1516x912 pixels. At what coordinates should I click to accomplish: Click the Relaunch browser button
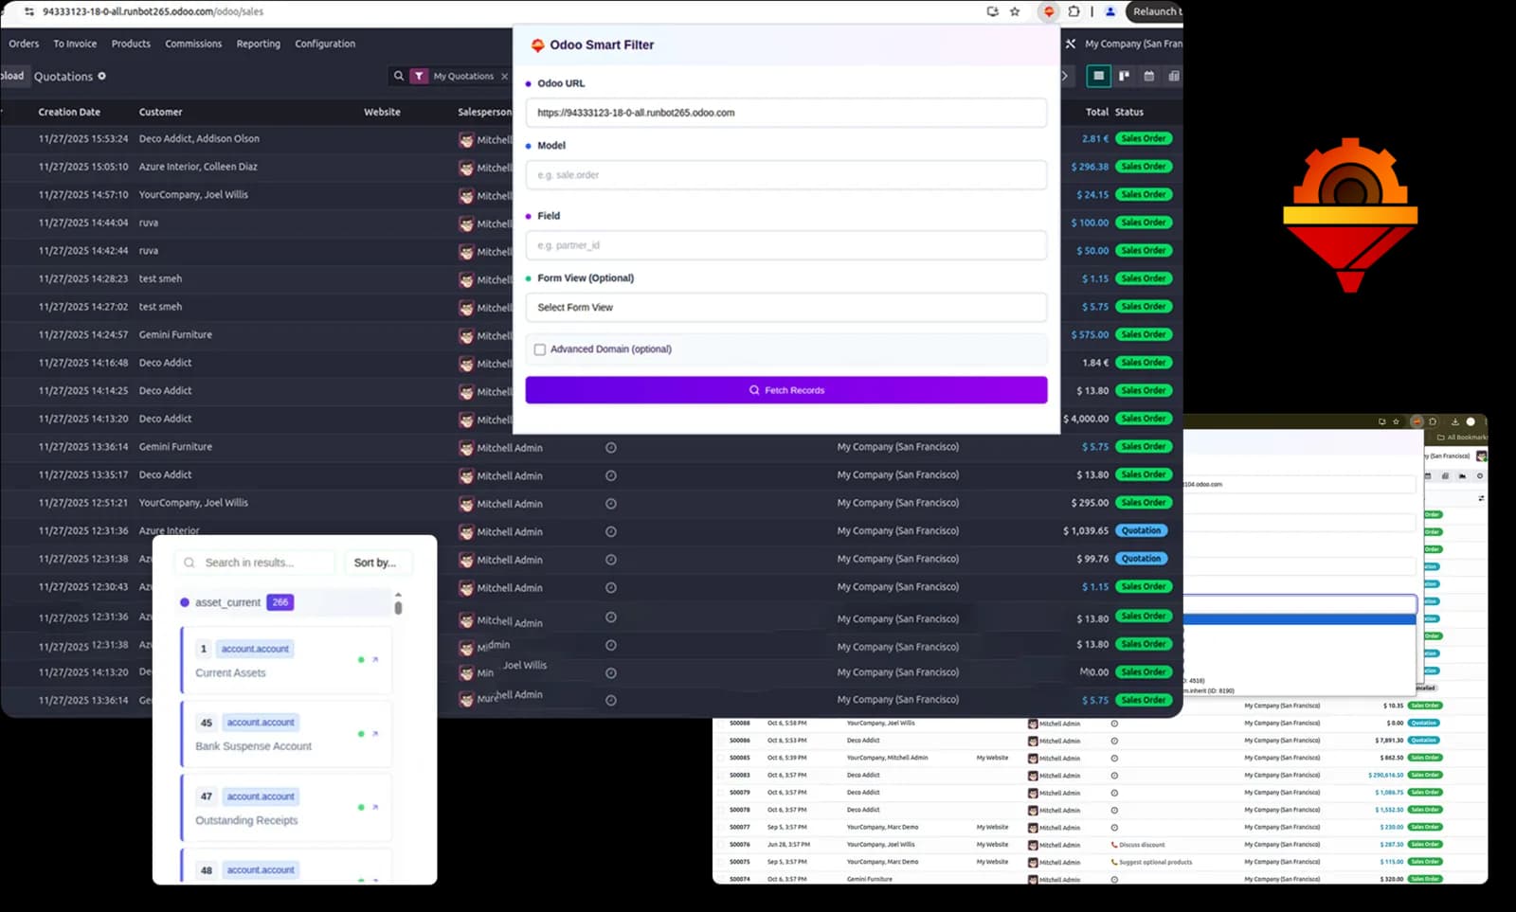(1155, 11)
